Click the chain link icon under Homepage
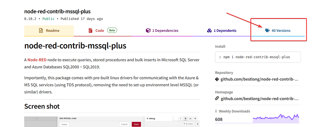The width and height of the screenshot is (314, 127). point(217,98)
